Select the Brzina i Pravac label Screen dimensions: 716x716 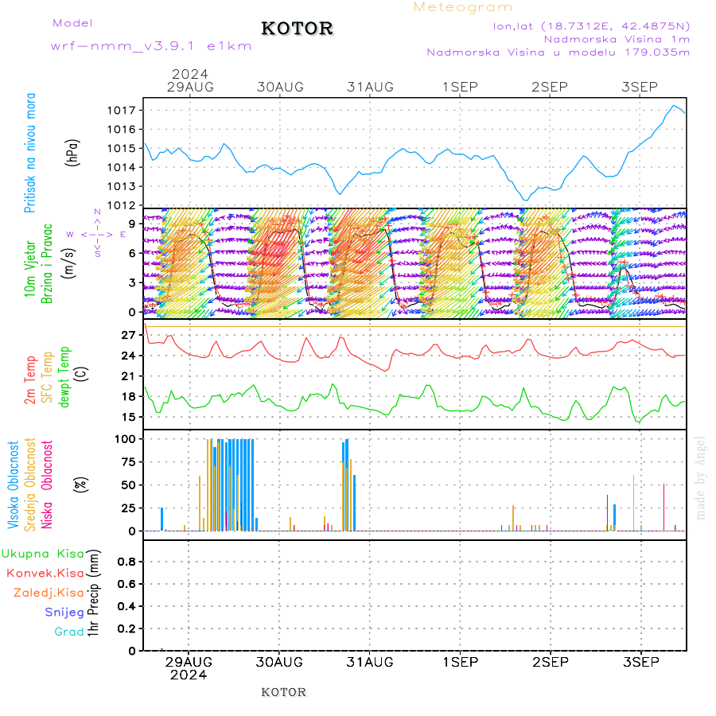click(47, 264)
